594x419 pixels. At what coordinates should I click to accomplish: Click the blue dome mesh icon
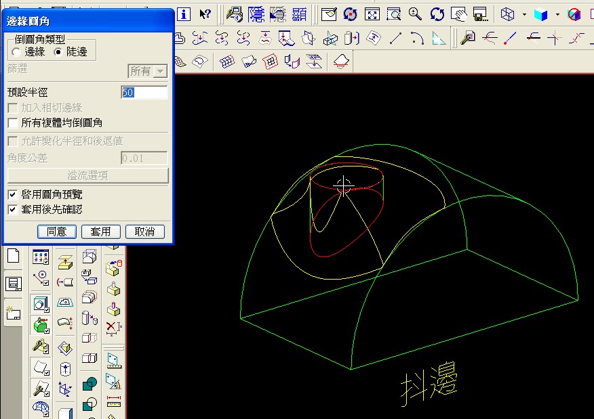click(41, 409)
